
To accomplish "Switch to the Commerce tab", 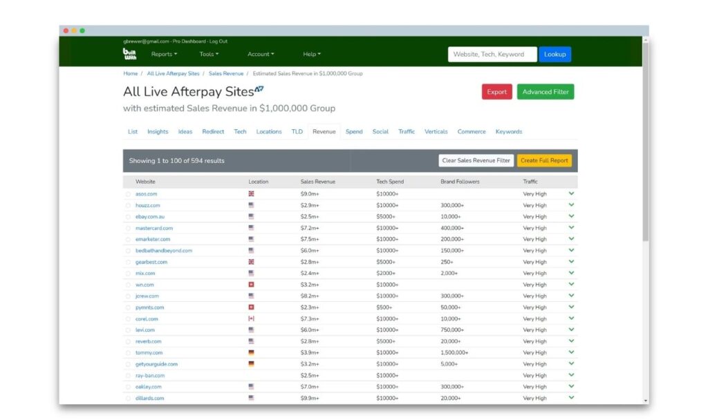I will coord(472,132).
